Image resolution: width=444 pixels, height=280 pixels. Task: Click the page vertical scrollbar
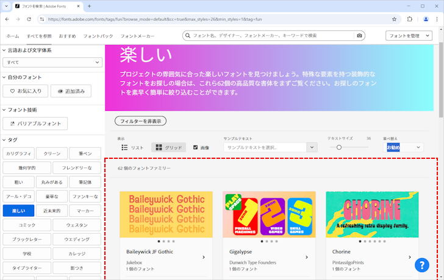click(x=441, y=80)
